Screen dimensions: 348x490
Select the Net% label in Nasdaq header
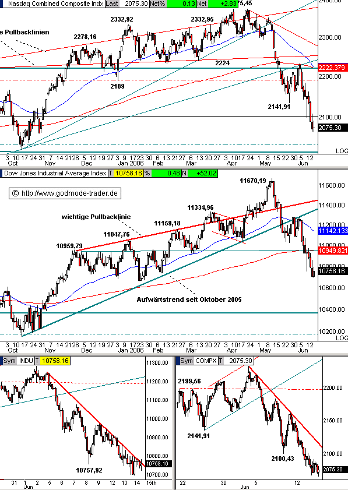tap(157, 3)
